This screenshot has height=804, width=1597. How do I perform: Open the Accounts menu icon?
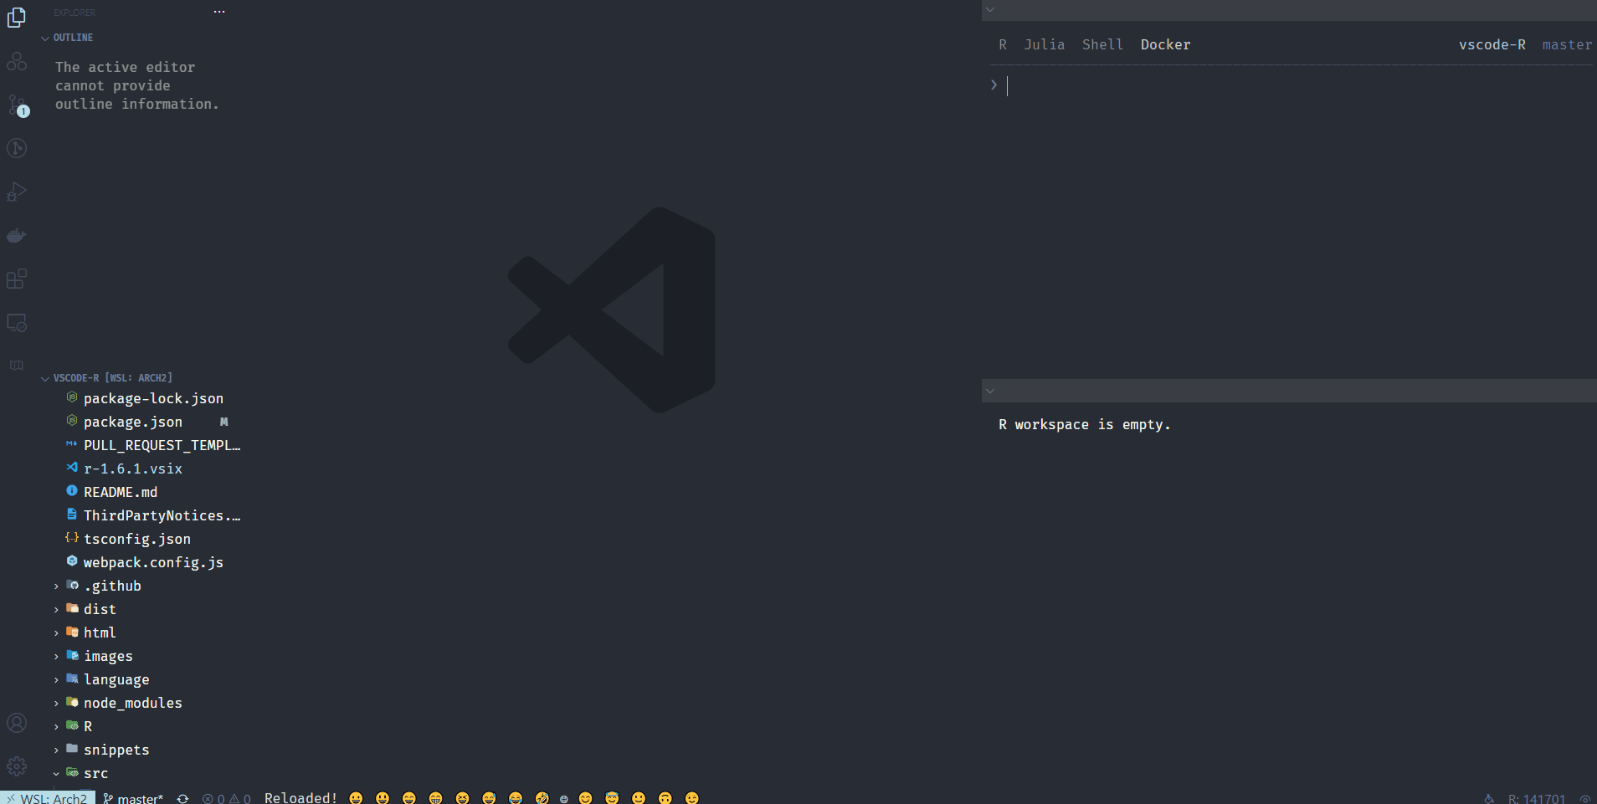tap(17, 723)
